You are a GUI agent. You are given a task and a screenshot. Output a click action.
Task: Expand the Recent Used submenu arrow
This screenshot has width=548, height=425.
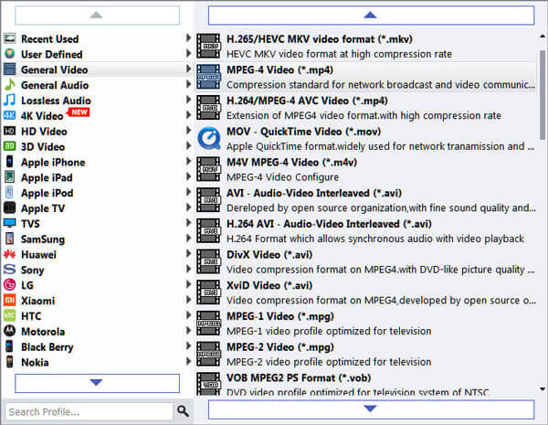click(x=188, y=38)
